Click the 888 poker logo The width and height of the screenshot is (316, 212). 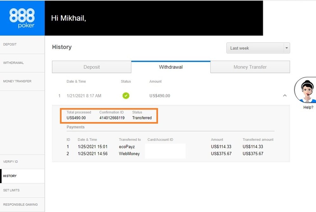[22, 18]
